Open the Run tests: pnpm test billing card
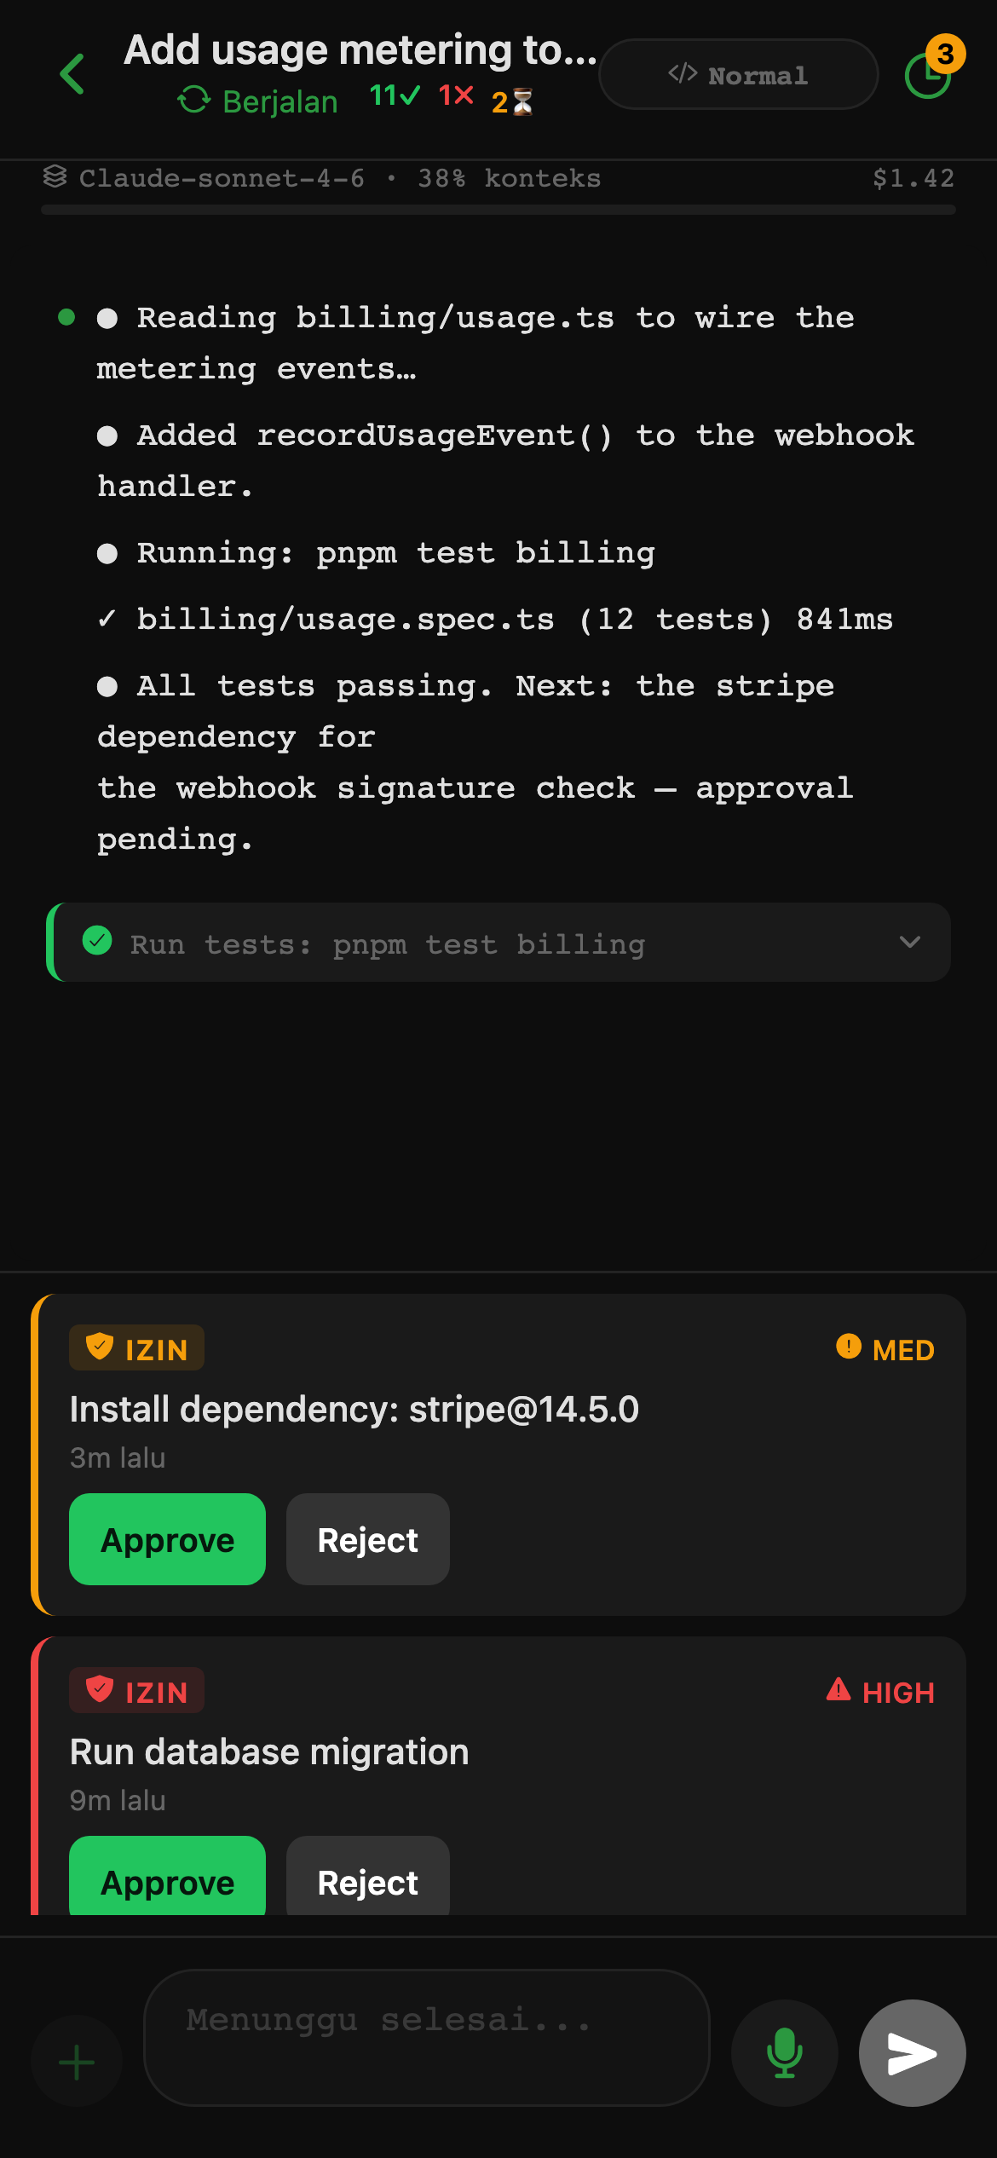 point(498,943)
